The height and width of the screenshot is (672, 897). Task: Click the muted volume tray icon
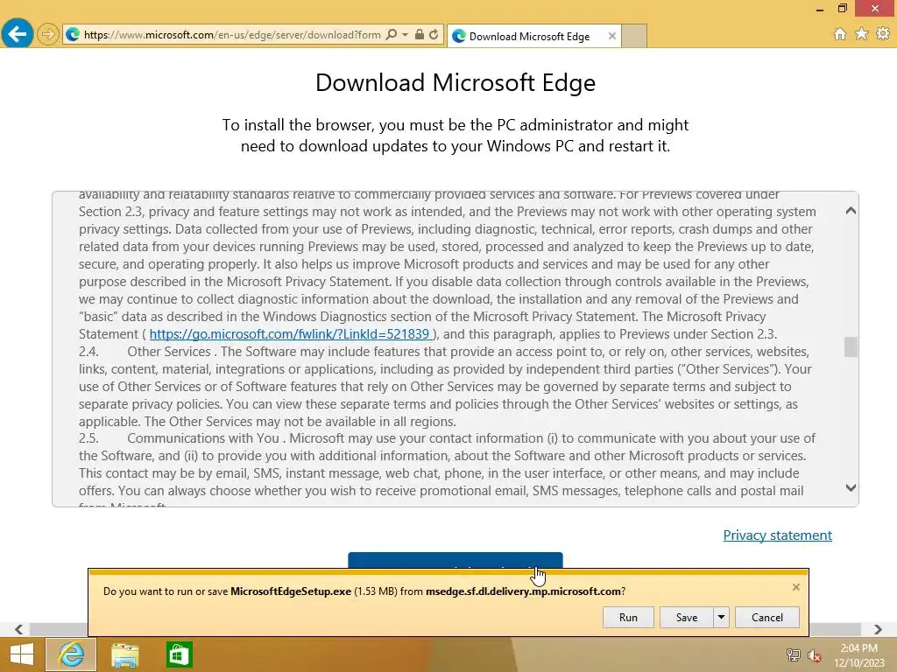(814, 655)
